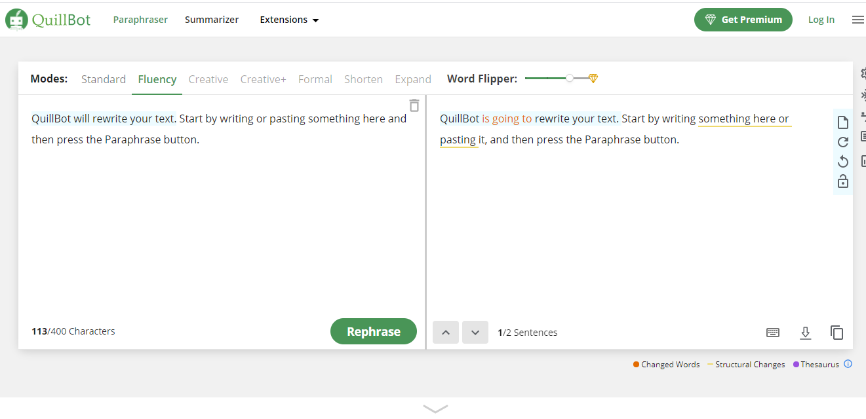Image resolution: width=866 pixels, height=419 pixels.
Task: Select the Creative+ mode
Action: click(264, 79)
